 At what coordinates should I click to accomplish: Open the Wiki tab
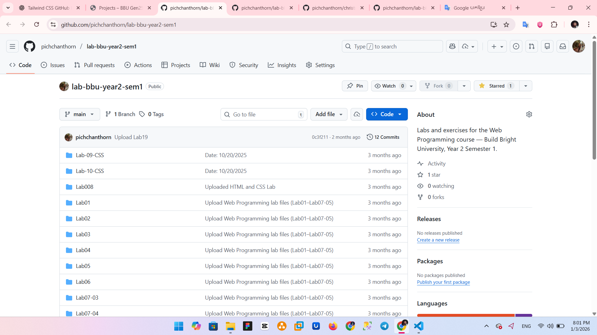click(210, 65)
